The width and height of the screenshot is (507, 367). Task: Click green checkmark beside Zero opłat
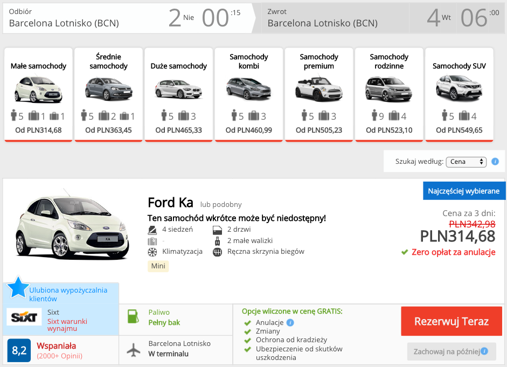(x=405, y=252)
